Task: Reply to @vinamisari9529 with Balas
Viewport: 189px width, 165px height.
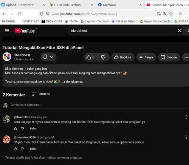Action: point(33,149)
